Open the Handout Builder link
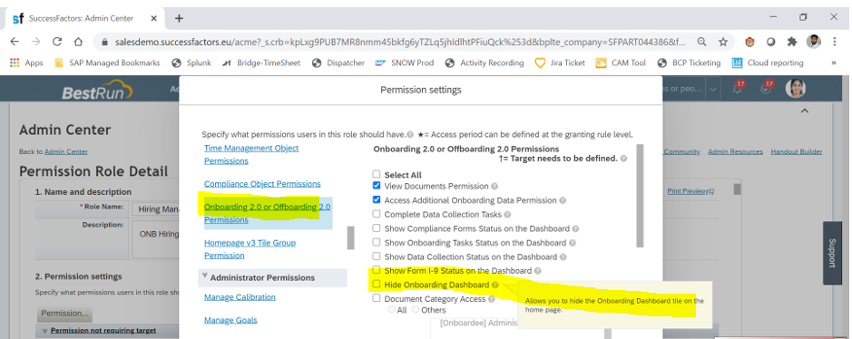Image resolution: width=852 pixels, height=339 pixels. (797, 152)
